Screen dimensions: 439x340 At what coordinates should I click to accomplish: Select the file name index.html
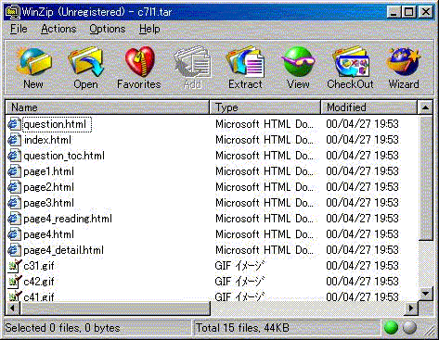tap(47, 140)
